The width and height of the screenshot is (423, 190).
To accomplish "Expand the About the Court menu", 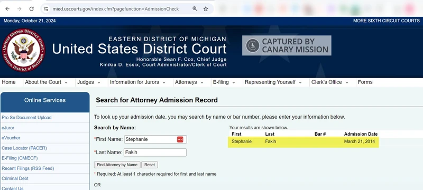I will click(x=46, y=82).
